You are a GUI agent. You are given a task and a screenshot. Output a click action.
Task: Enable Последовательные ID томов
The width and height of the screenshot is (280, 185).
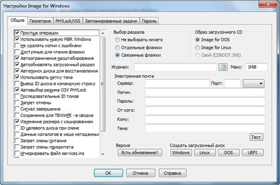pyautogui.click(x=17, y=96)
